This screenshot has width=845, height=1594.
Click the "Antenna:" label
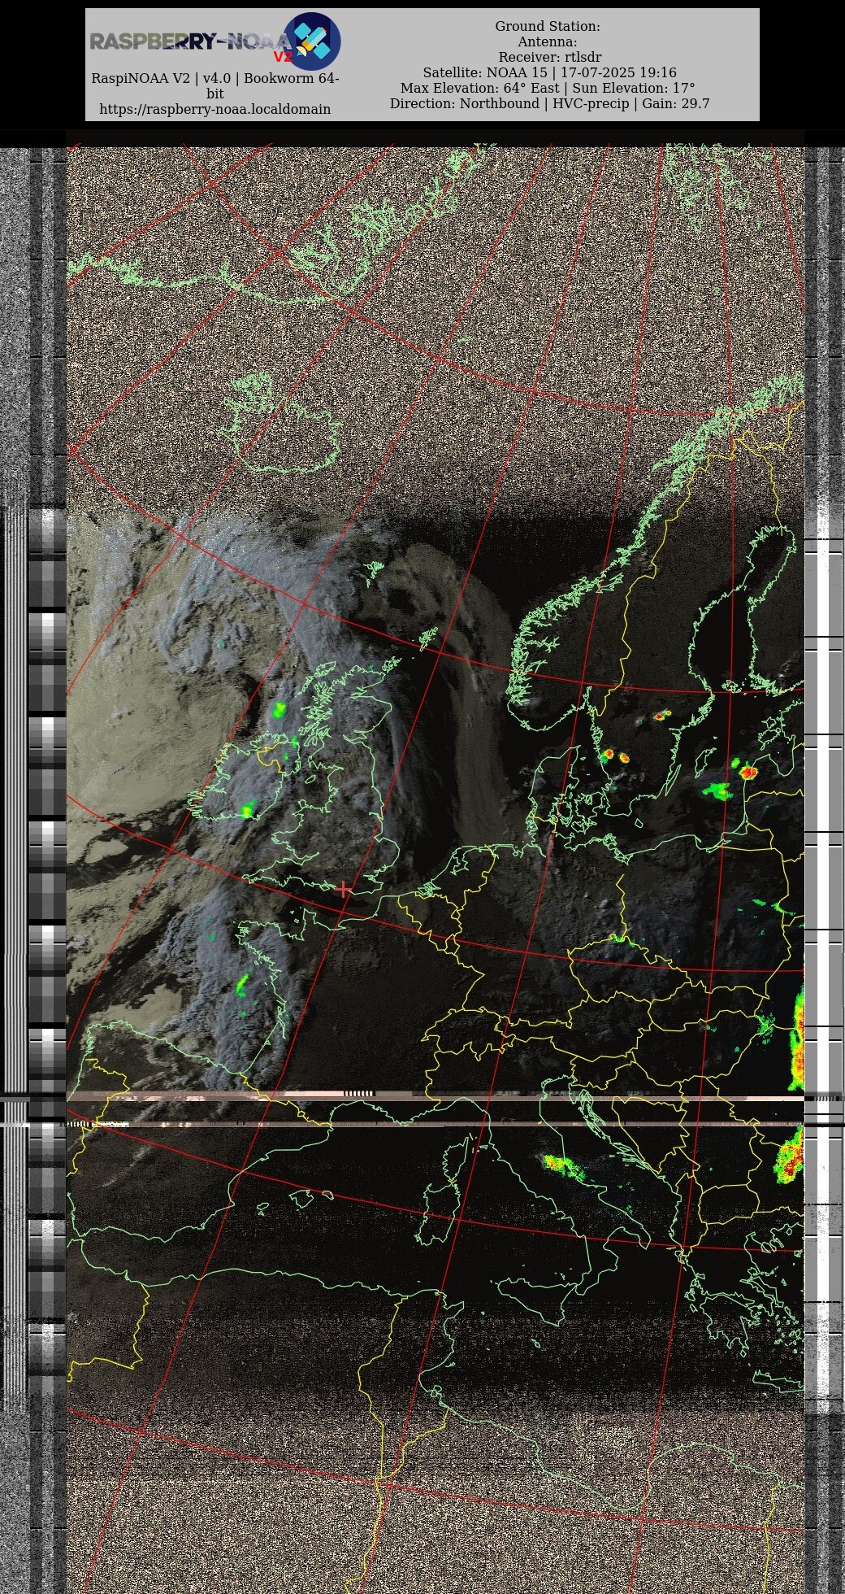[x=548, y=42]
